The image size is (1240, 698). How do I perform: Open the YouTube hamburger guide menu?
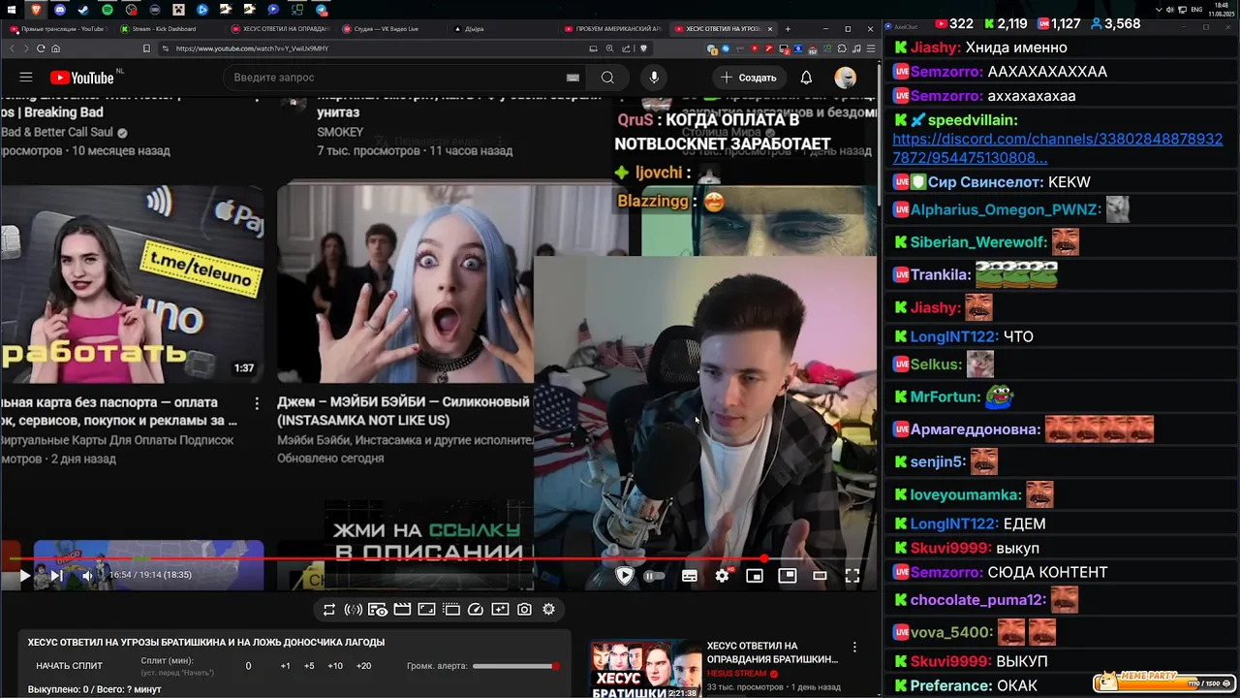(x=26, y=78)
